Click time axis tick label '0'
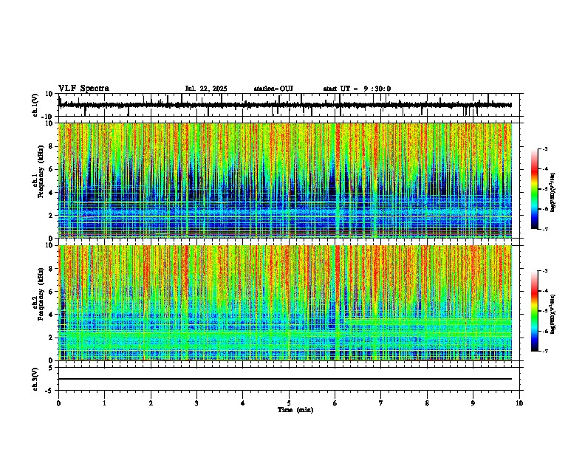The height and width of the screenshot is (452, 585). pyautogui.click(x=58, y=403)
